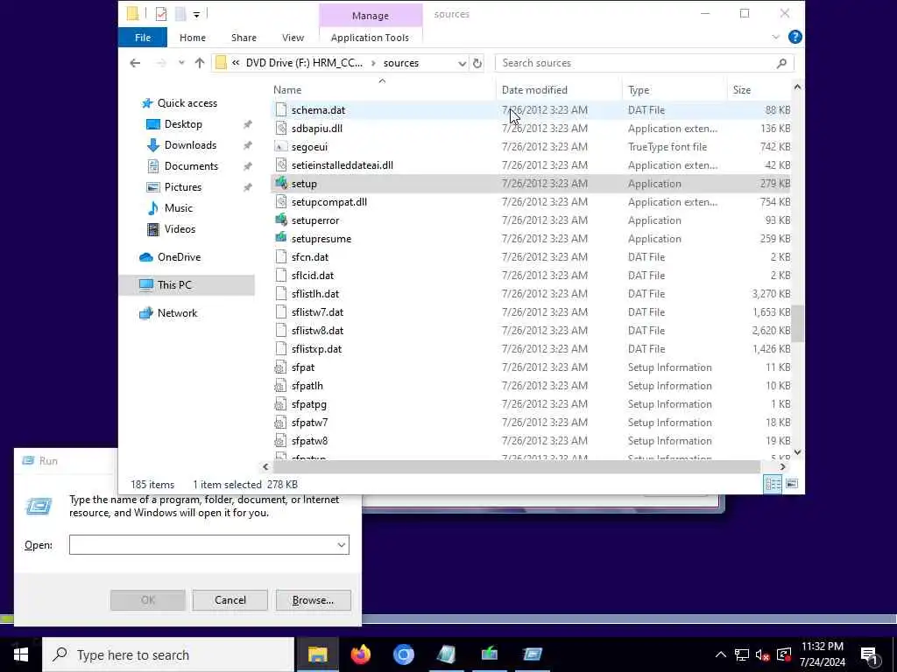Viewport: 897px width, 672px height.
Task: Expand the Open combo box dropdown
Action: (342, 545)
